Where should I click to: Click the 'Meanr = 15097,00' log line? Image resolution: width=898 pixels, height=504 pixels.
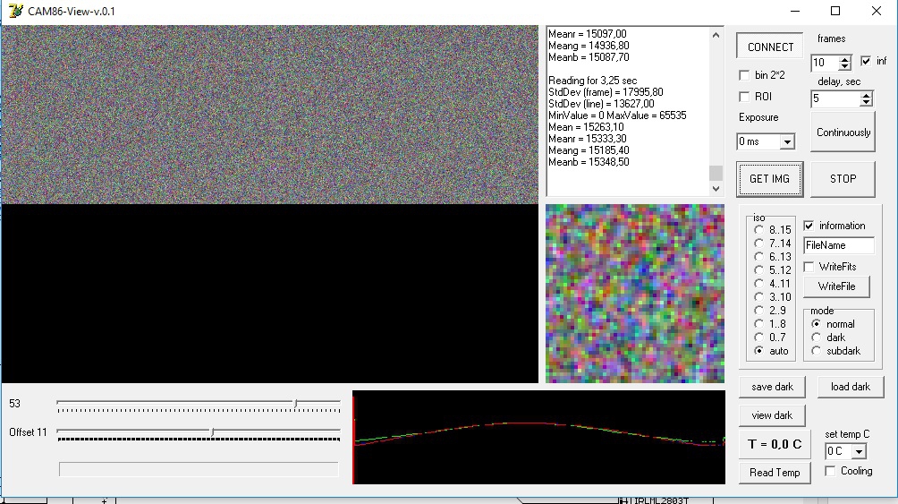coord(587,34)
